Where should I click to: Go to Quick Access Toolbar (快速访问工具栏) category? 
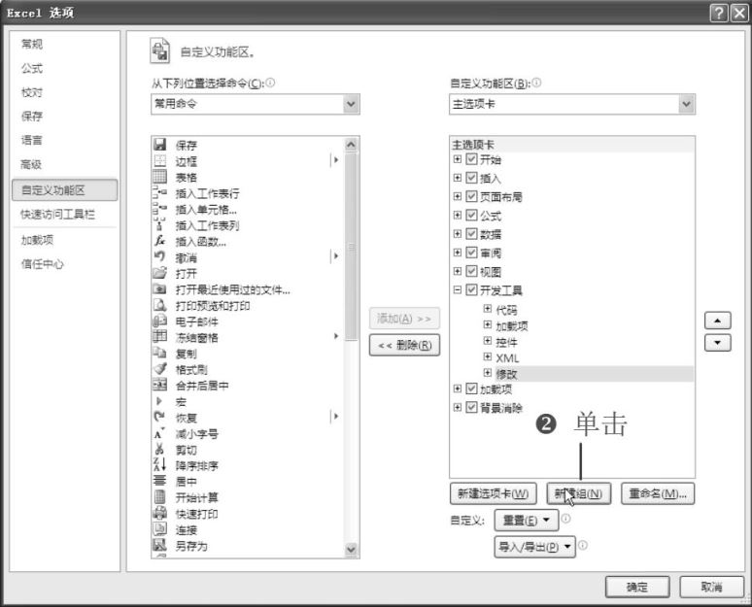tap(57, 215)
